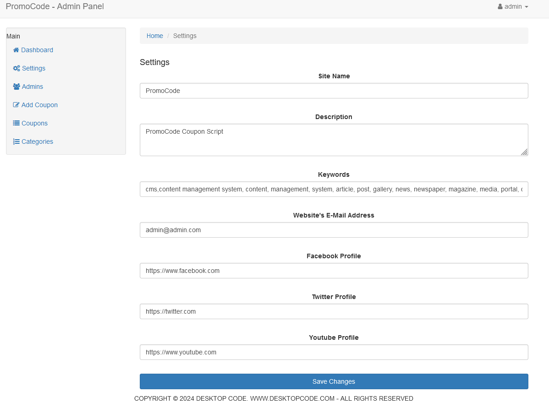Click the Keywords input field
Viewport: 549px width, 419px height.
[334, 189]
